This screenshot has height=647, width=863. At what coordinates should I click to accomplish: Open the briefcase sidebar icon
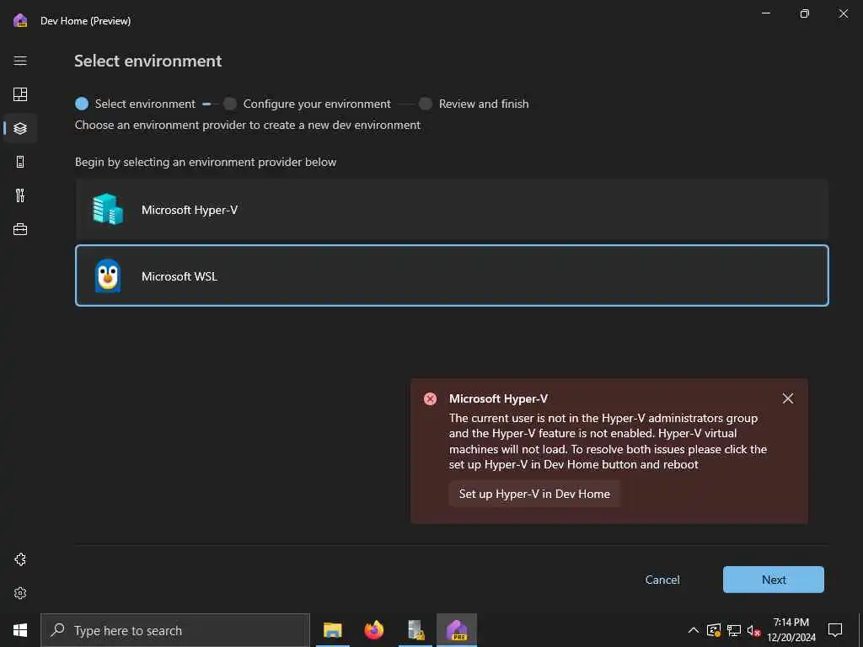(x=20, y=229)
